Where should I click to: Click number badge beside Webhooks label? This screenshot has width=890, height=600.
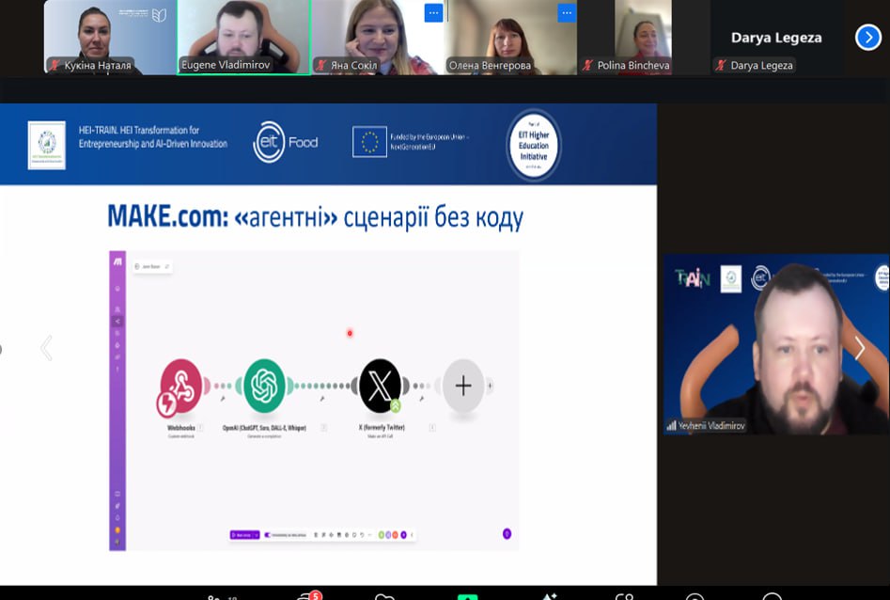(200, 427)
